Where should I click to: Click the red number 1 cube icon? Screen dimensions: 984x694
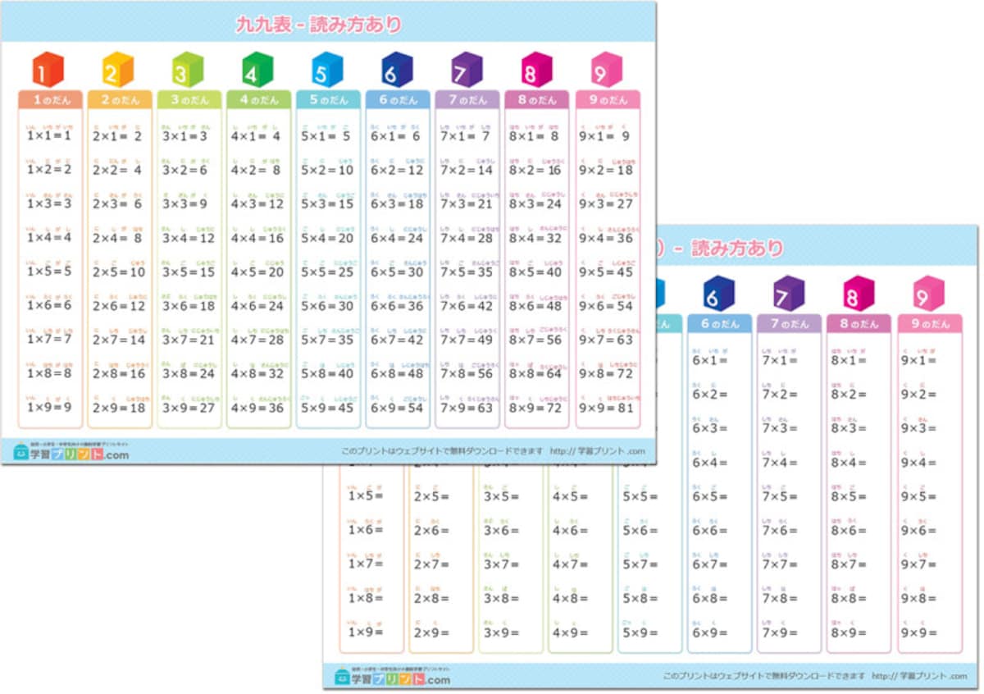[x=48, y=71]
